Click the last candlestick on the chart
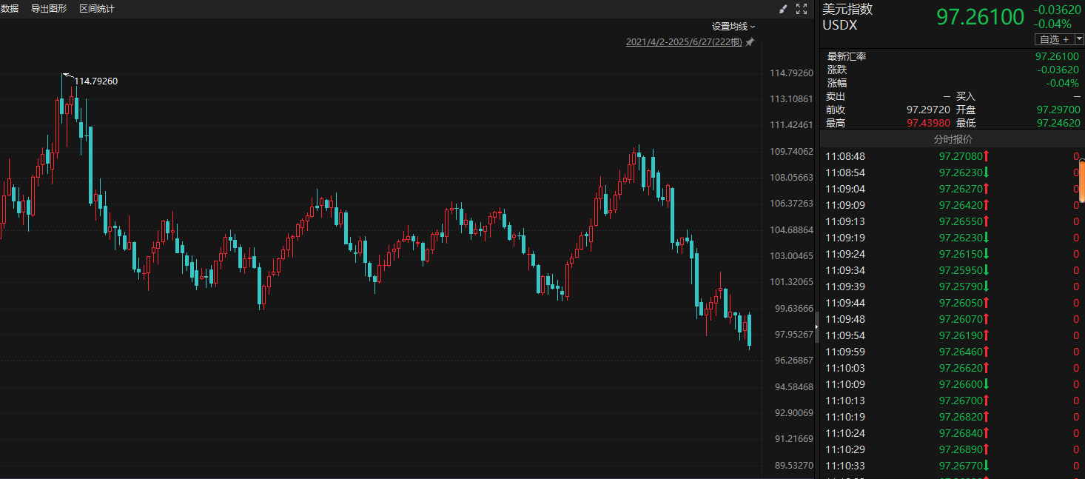Viewport: 1085px width, 479px height. (x=750, y=330)
